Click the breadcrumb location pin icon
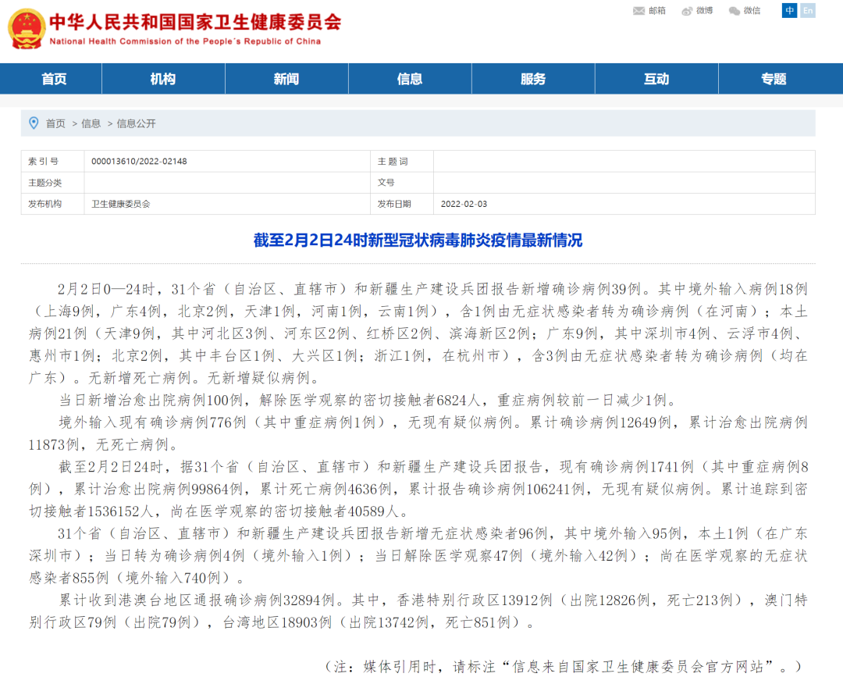The height and width of the screenshot is (677, 843). [x=34, y=123]
